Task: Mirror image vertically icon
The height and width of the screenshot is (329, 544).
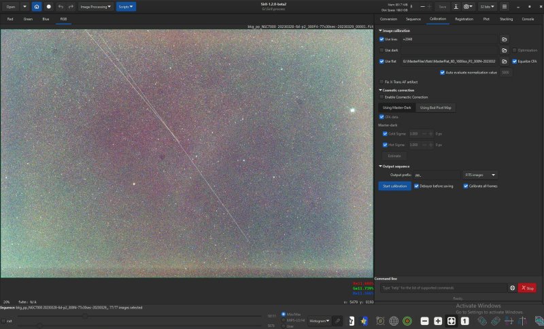Action: tap(522, 321)
